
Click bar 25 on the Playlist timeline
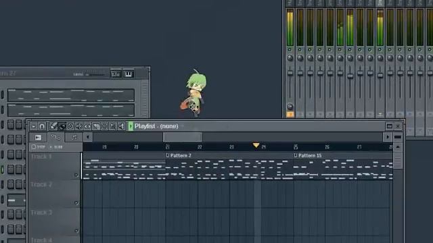click(x=296, y=147)
